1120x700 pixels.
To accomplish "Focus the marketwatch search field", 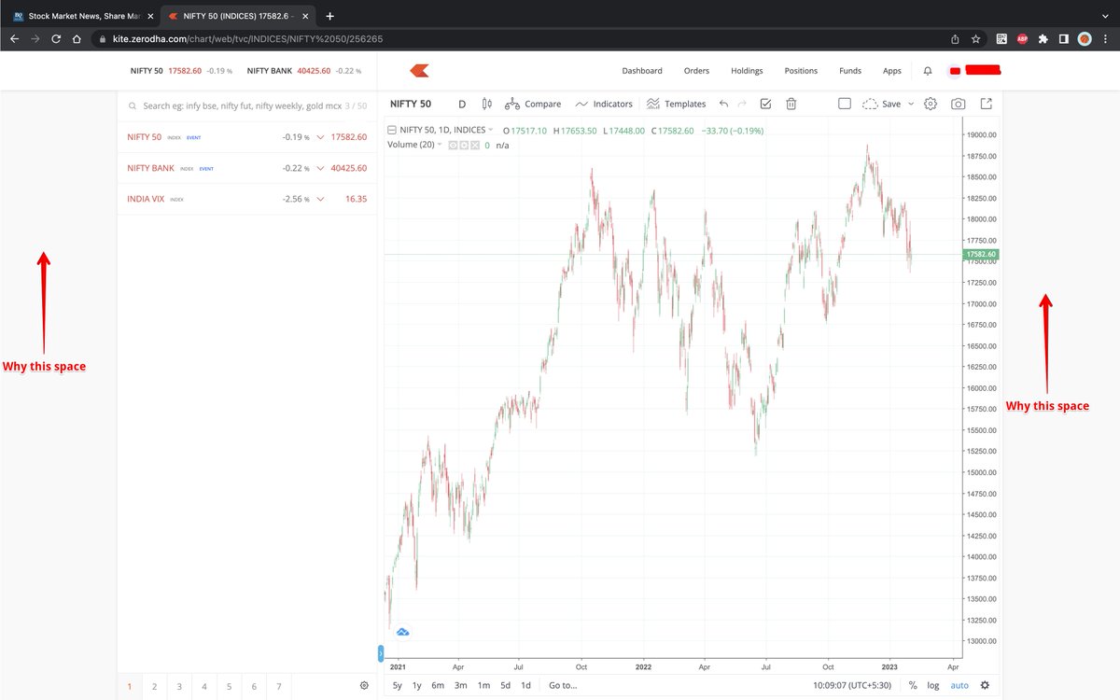I will click(x=247, y=106).
